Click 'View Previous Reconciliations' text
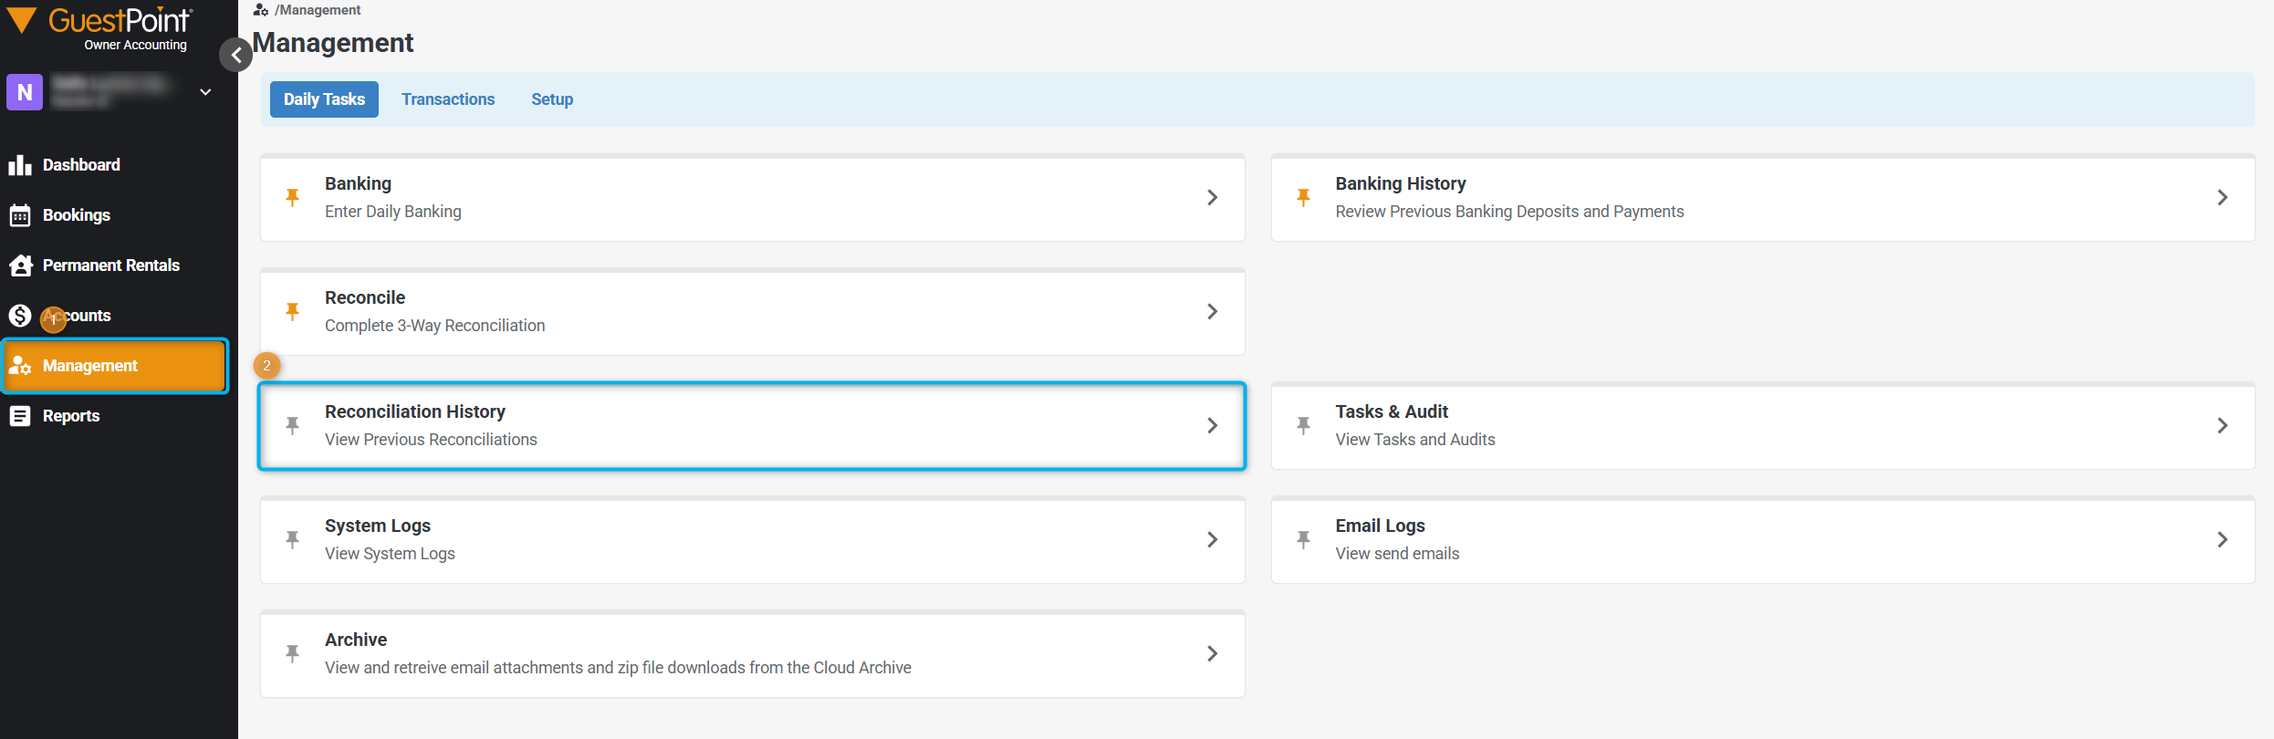 coord(431,440)
